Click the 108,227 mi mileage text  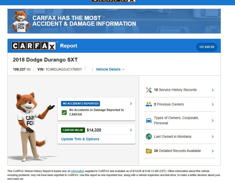[x=22, y=69]
